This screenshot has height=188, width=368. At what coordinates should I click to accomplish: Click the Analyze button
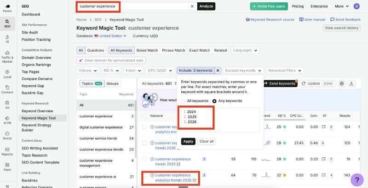point(206,6)
